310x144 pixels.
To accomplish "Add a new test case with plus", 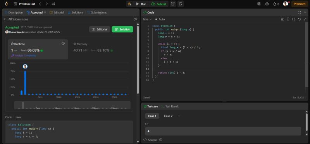I will [179, 116].
